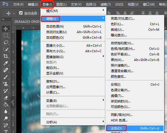Choose 色彩平衡(B) adjustment
The width and height of the screenshot is (167, 133).
tap(135, 54)
